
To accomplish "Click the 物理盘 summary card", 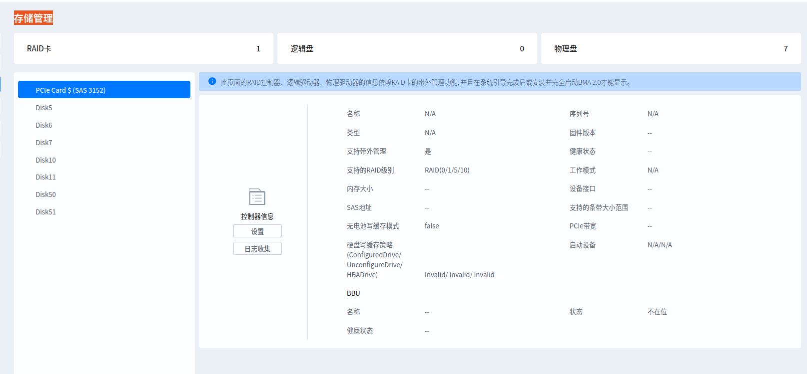I will [x=671, y=48].
